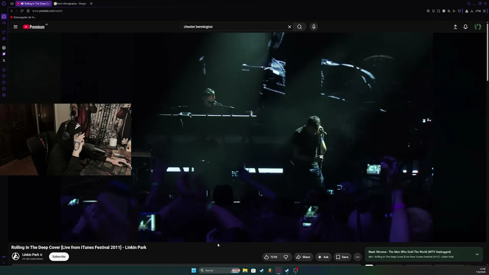Start voice search with microphone icon

[x=314, y=27]
